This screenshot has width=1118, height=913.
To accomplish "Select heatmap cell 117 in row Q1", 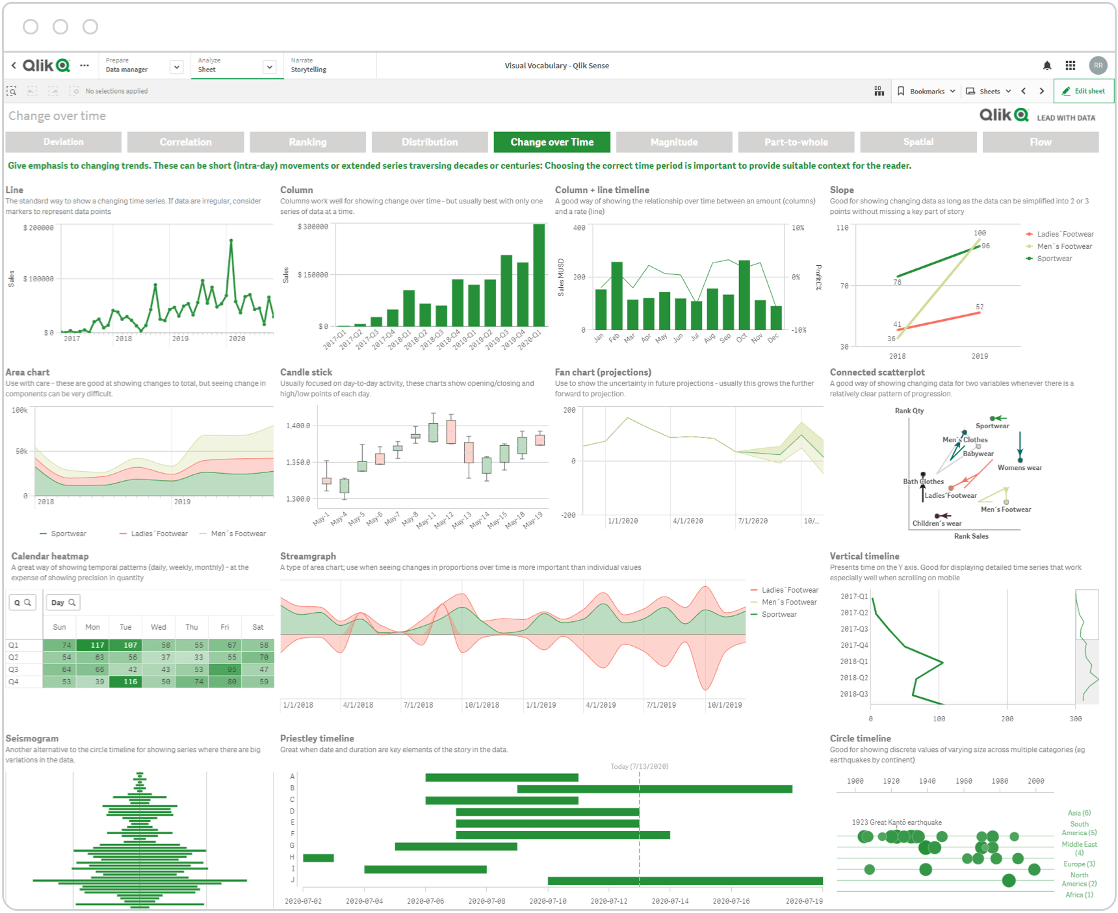I will click(92, 645).
